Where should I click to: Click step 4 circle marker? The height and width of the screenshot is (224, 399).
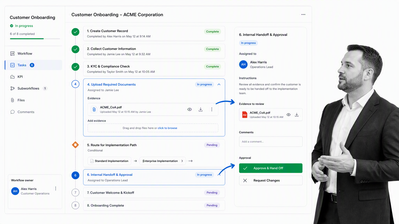75,84
